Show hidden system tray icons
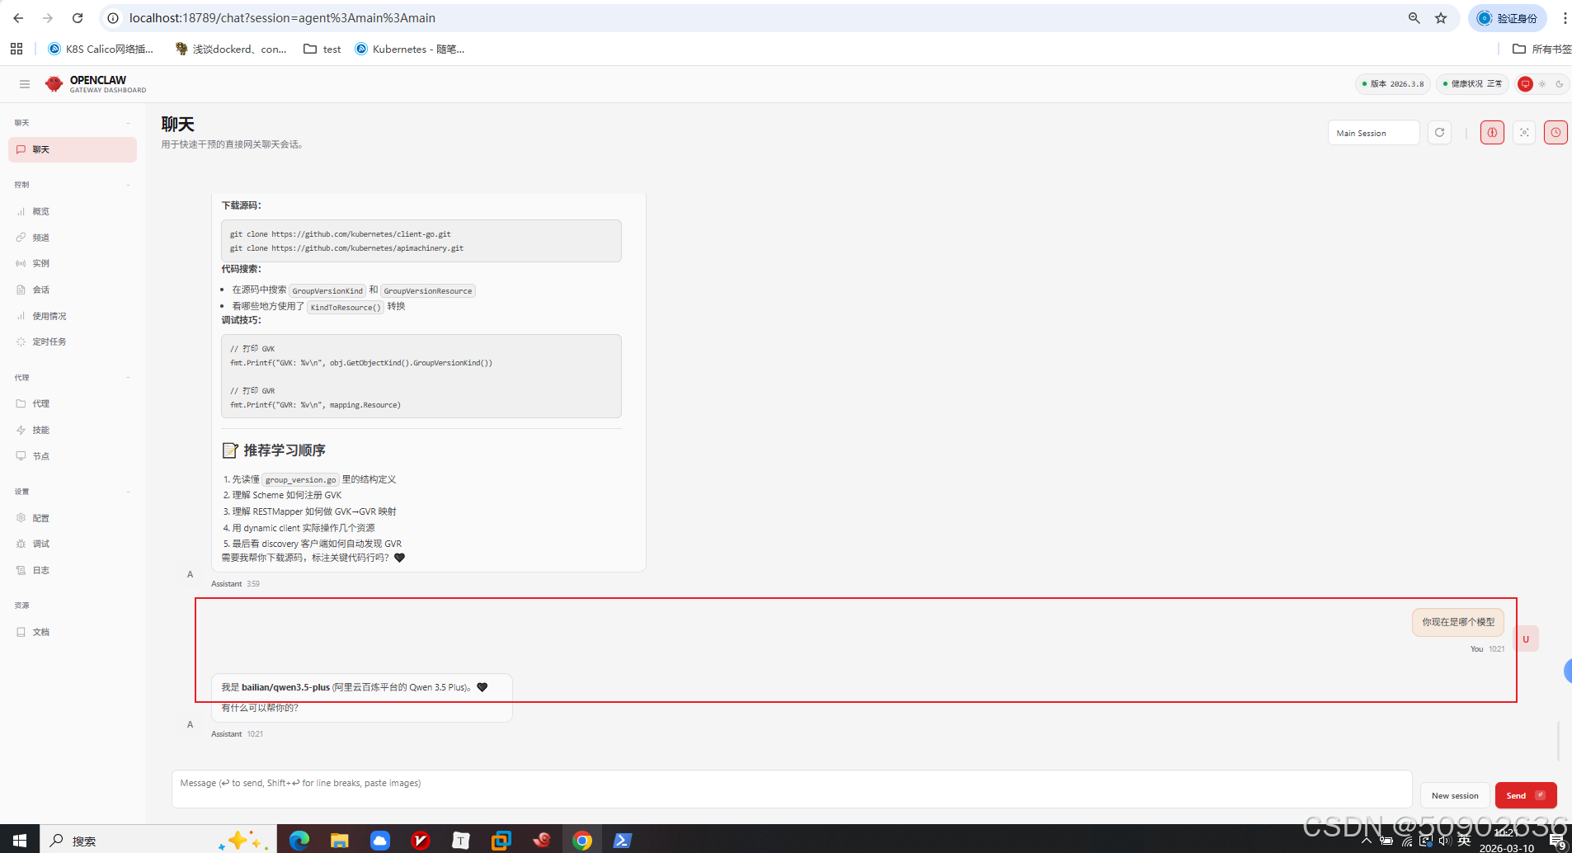 1367,841
